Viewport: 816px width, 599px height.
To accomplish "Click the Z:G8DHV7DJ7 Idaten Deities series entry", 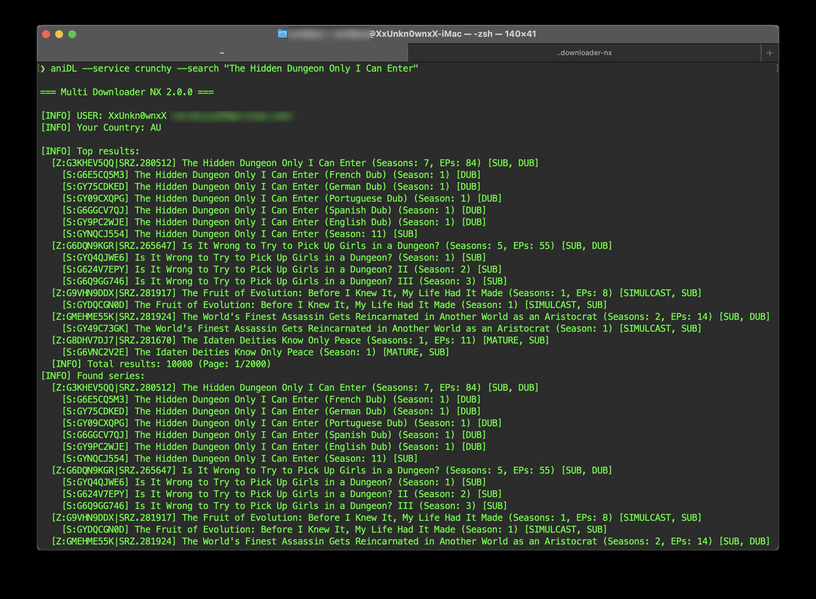I will coord(300,341).
